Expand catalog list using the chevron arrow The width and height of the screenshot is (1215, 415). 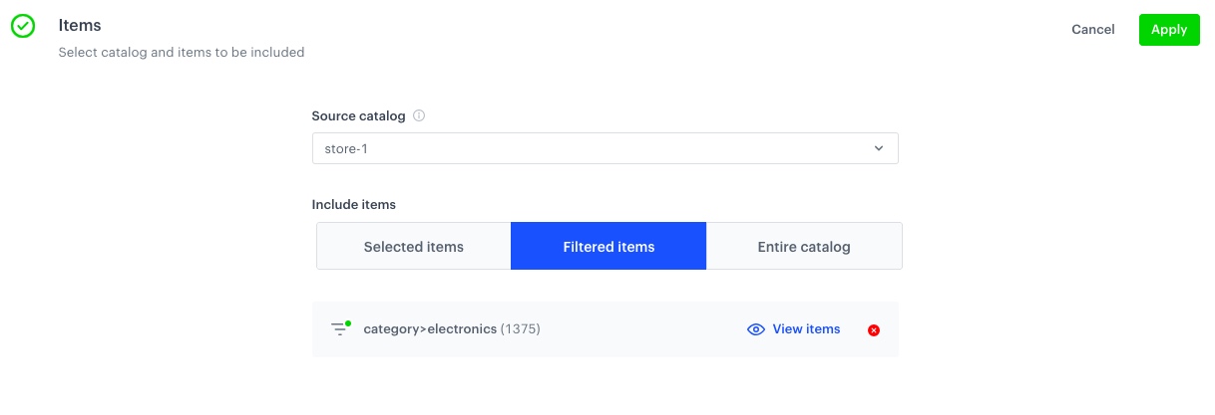coord(879,149)
